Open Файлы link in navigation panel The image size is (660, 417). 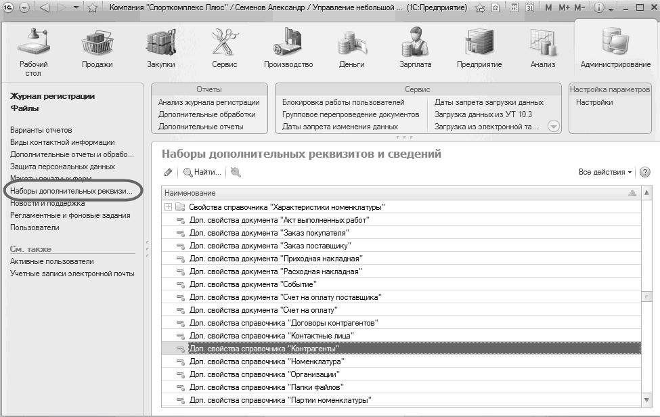(24, 108)
